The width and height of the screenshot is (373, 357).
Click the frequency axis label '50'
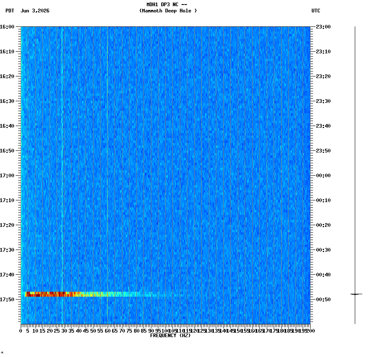coord(93,331)
